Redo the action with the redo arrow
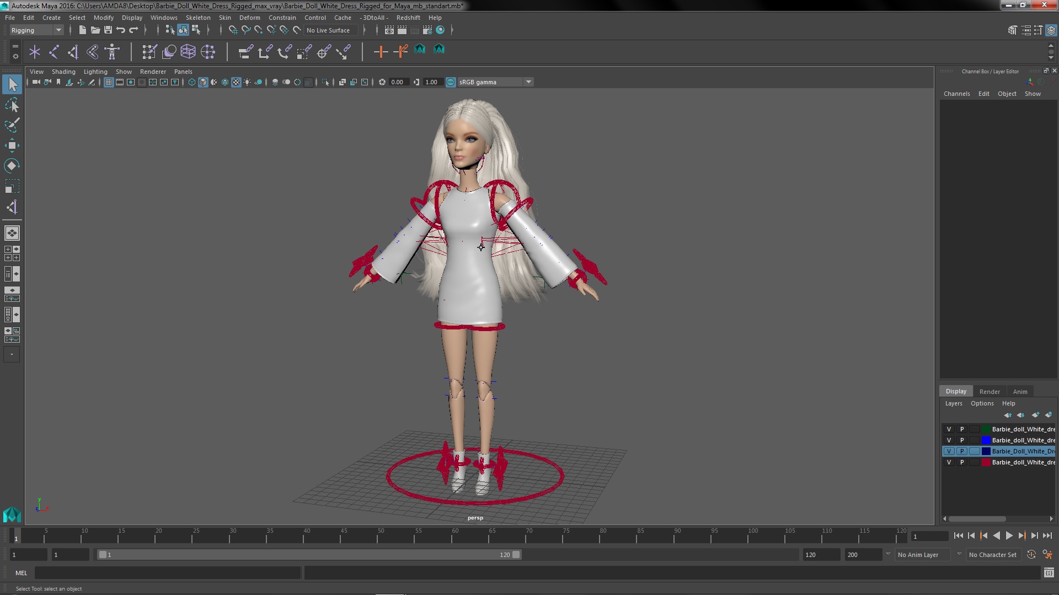This screenshot has width=1059, height=595. coord(133,30)
